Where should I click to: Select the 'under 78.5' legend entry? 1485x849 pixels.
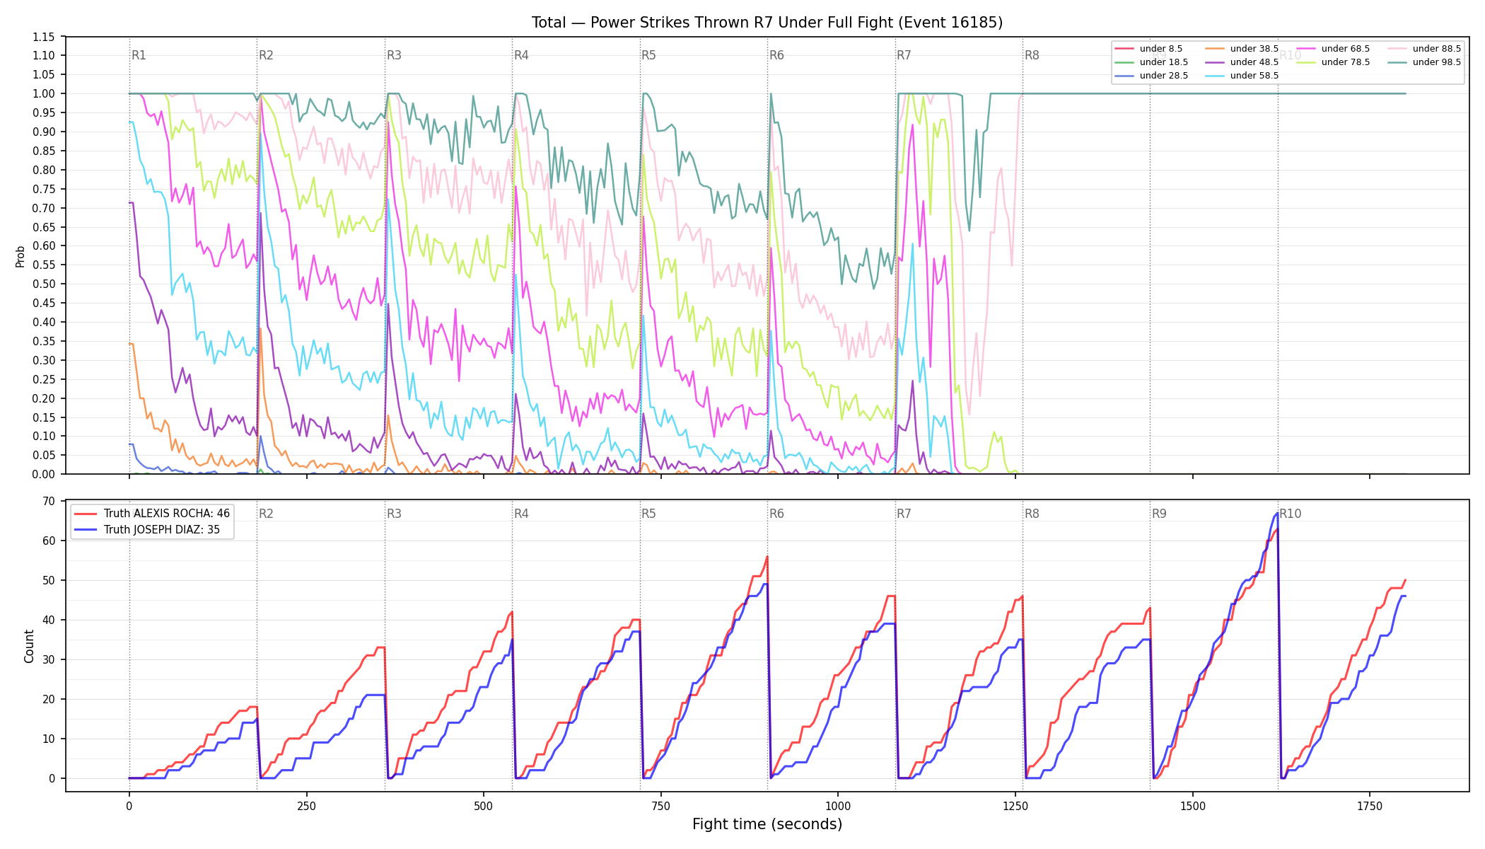(1332, 62)
